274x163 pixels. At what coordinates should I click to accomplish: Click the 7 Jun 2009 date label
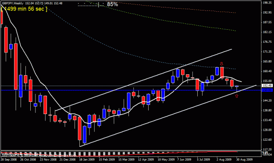point(184,160)
